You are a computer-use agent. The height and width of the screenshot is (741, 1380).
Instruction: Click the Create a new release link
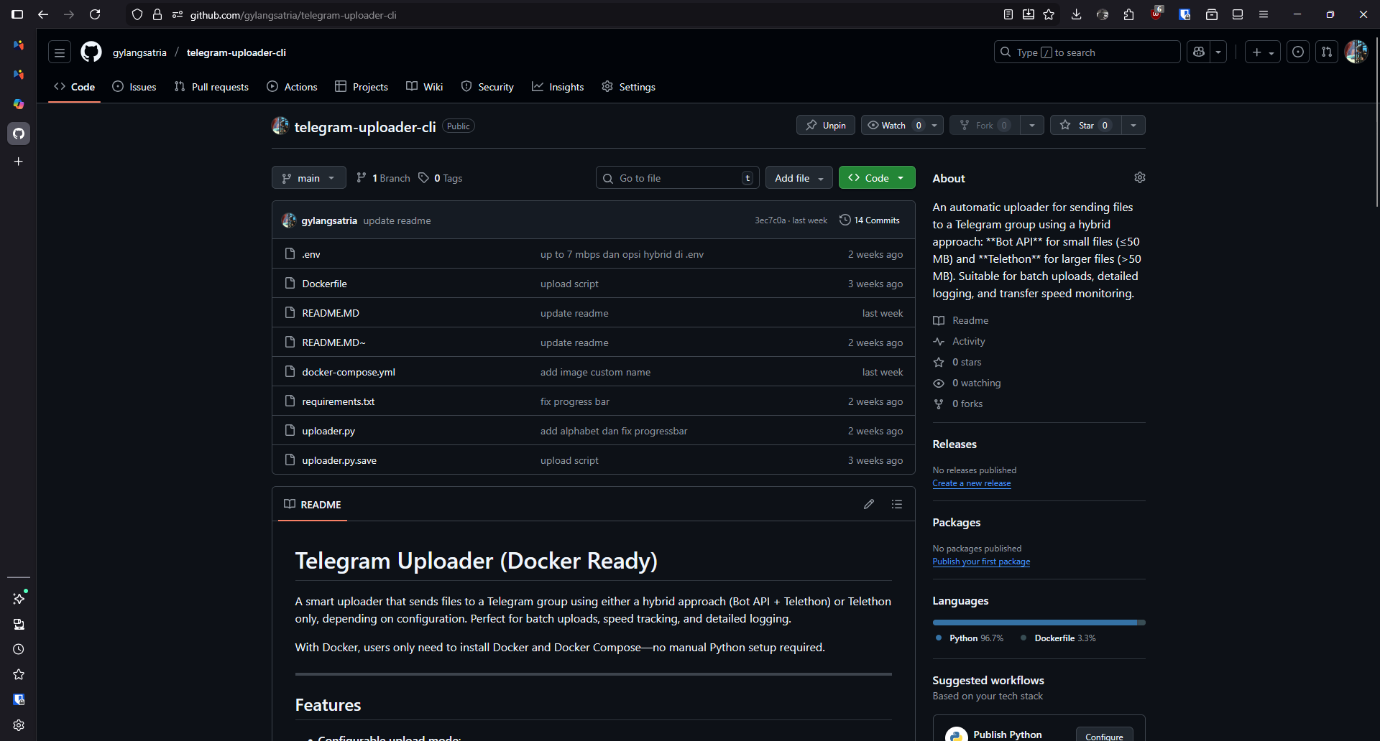pyautogui.click(x=971, y=483)
